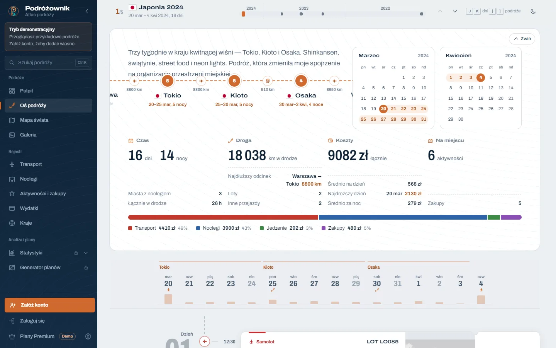
Task: Select Zaloguj się in the sidebar
Action: click(x=49, y=321)
